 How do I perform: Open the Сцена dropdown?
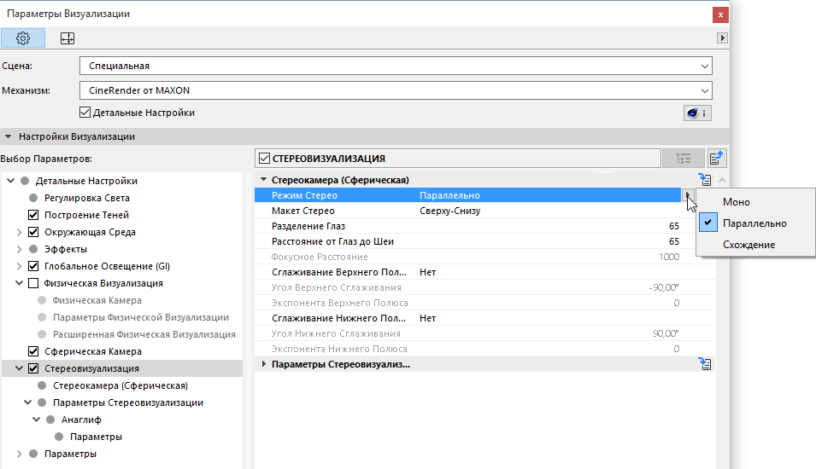pos(396,66)
